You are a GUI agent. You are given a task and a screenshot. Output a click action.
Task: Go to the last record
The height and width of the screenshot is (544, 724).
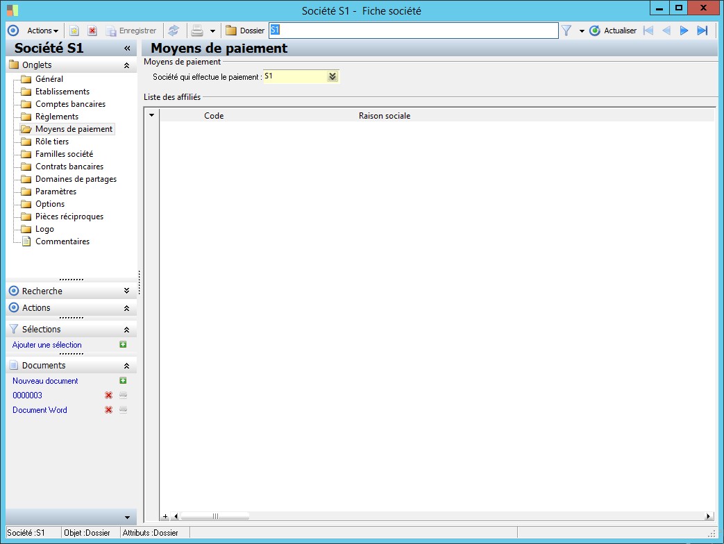pos(702,31)
